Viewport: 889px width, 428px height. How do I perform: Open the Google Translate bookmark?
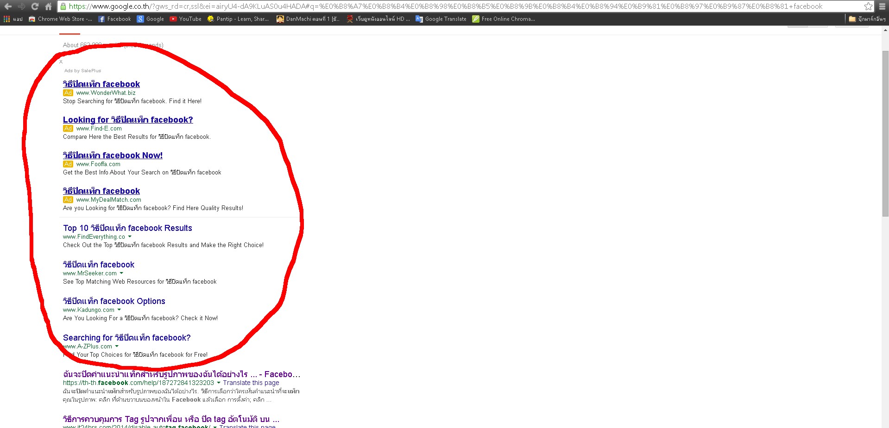click(x=441, y=19)
